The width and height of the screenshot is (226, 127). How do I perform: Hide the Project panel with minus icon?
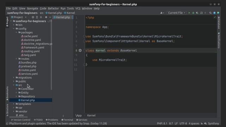[50, 17]
